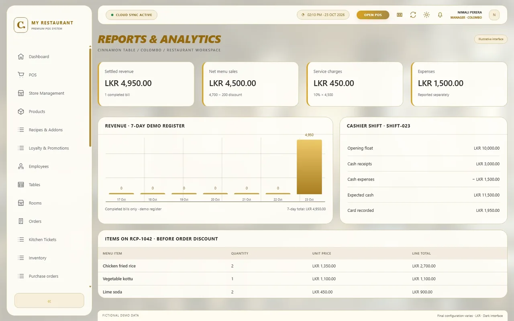Click the user avatar N
Image resolution: width=514 pixels, height=321 pixels.
(x=494, y=15)
